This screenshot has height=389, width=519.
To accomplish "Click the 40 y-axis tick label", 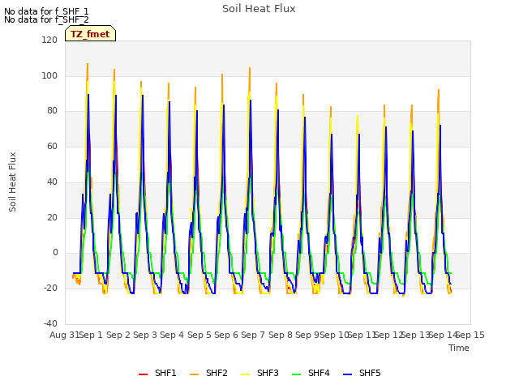I will click(52, 182).
